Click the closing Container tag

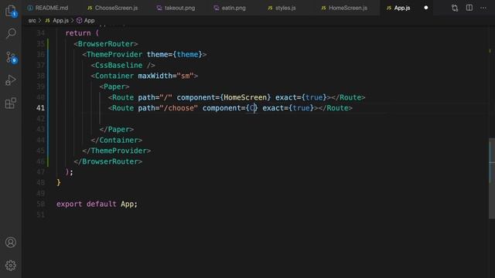[x=117, y=141]
